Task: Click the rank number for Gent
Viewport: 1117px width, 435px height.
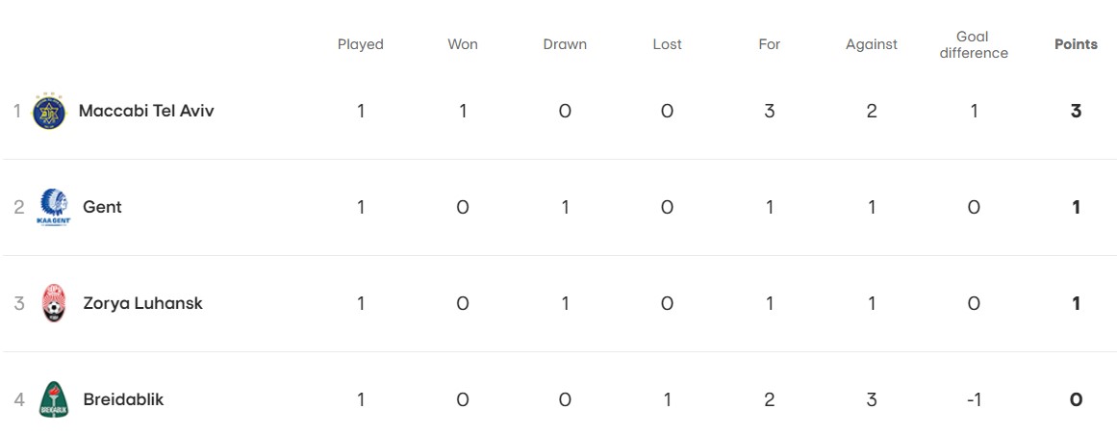Action: pyautogui.click(x=18, y=207)
